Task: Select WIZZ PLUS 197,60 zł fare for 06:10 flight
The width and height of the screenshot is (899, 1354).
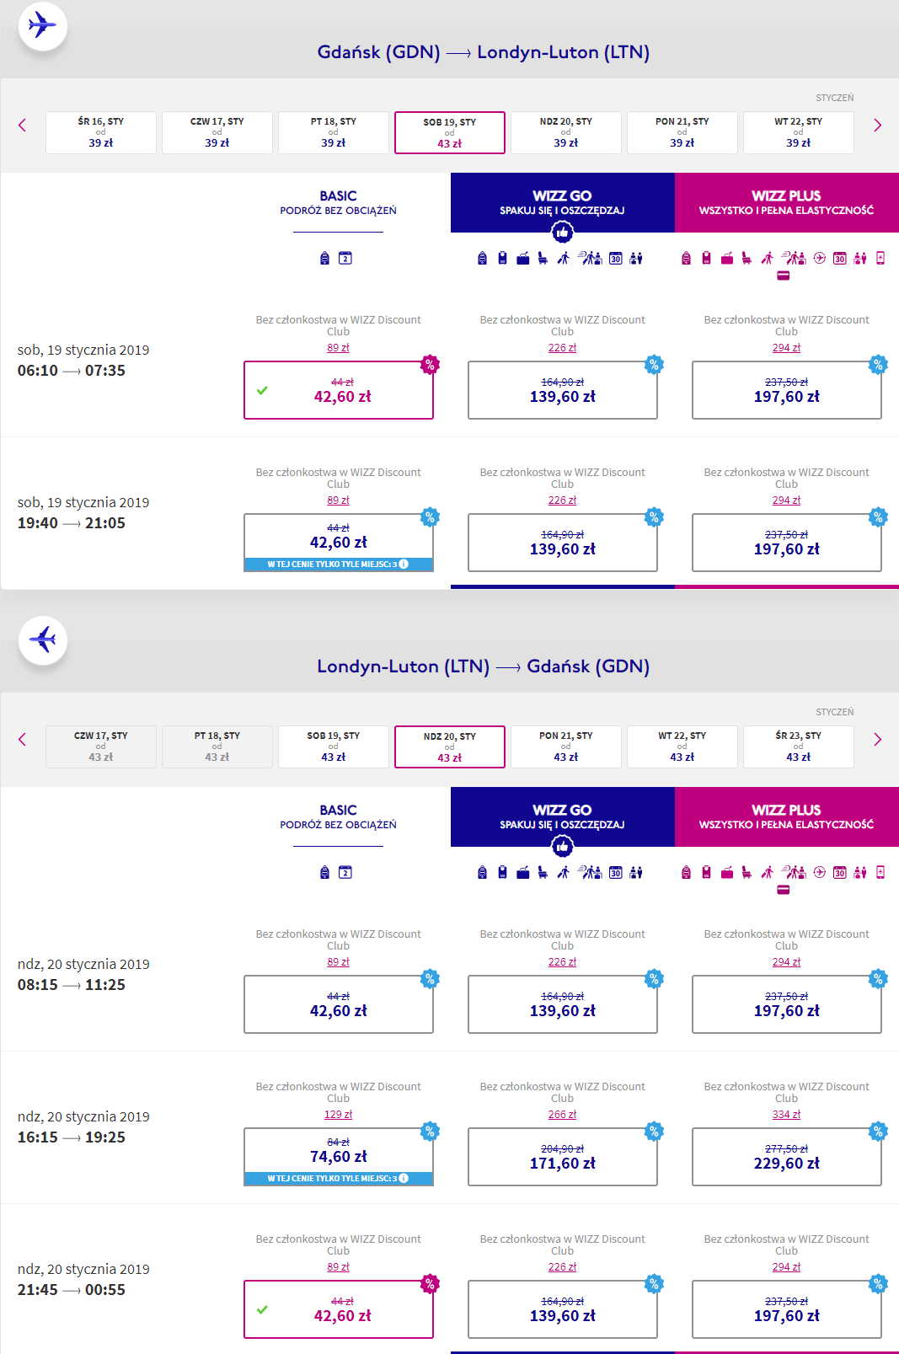Action: (787, 390)
